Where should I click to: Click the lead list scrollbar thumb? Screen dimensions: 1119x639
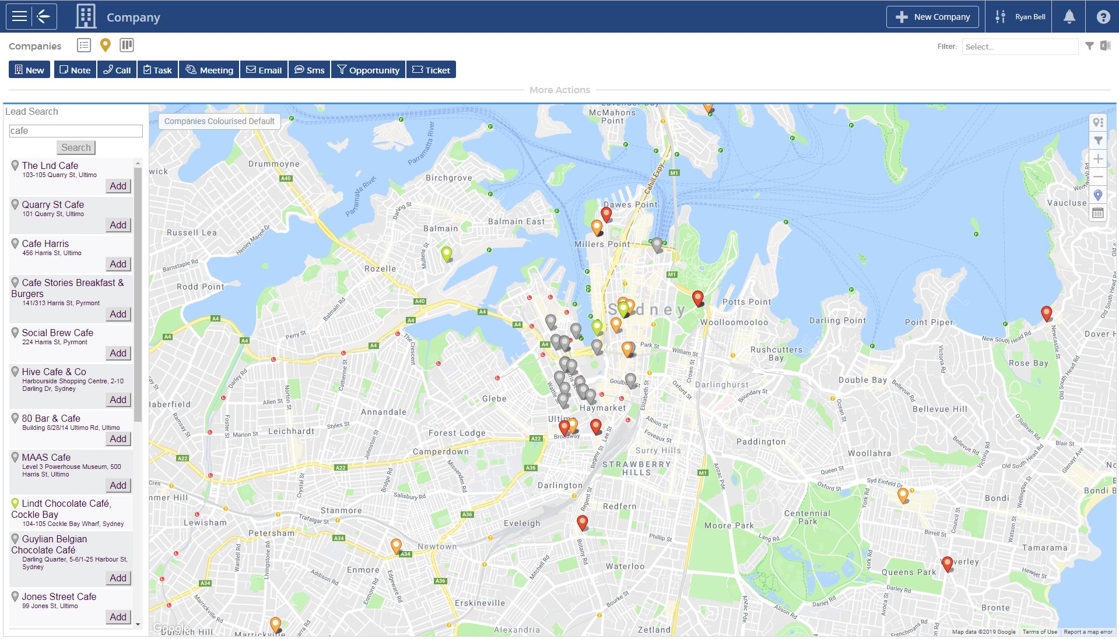pos(138,294)
